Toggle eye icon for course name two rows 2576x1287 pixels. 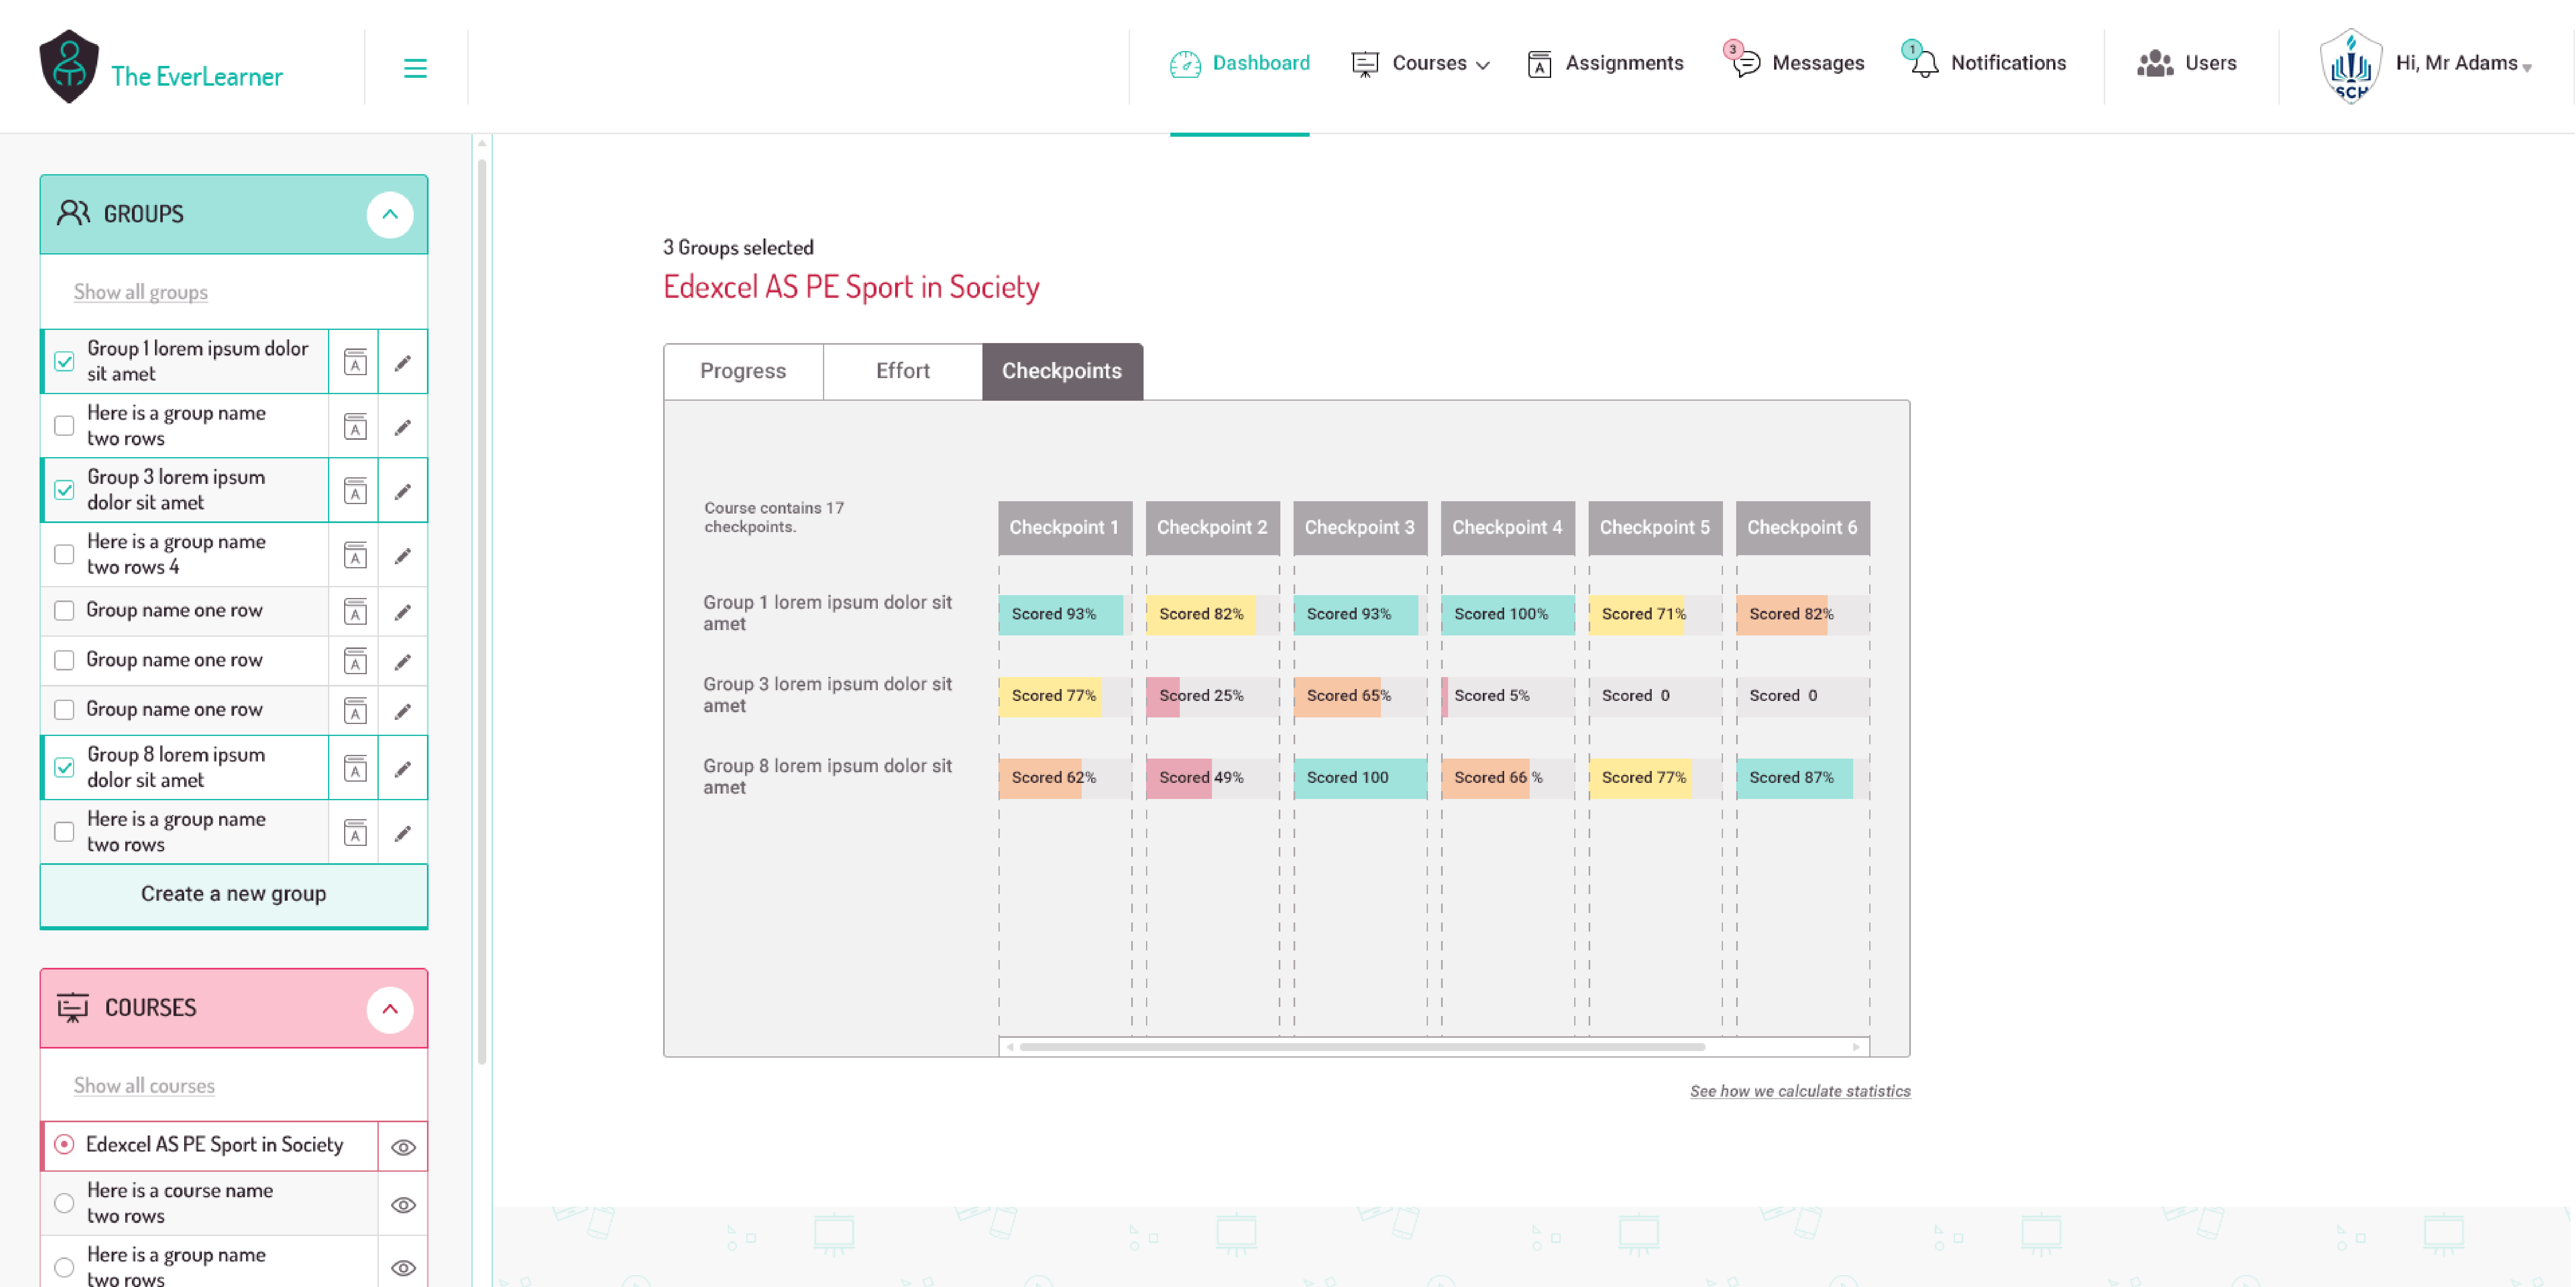point(403,1205)
